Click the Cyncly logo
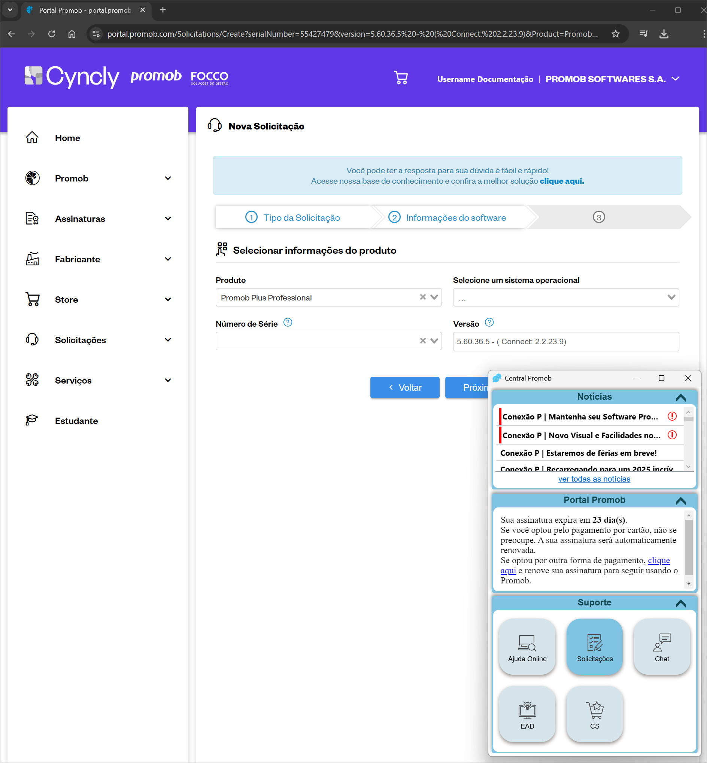 pos(72,76)
